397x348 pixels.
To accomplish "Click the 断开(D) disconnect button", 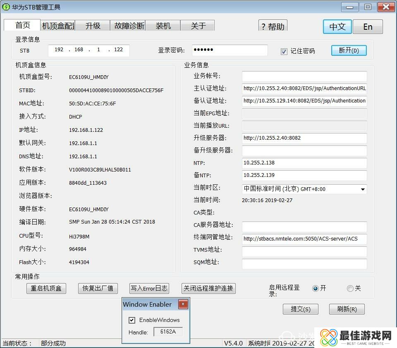I will coord(349,50).
